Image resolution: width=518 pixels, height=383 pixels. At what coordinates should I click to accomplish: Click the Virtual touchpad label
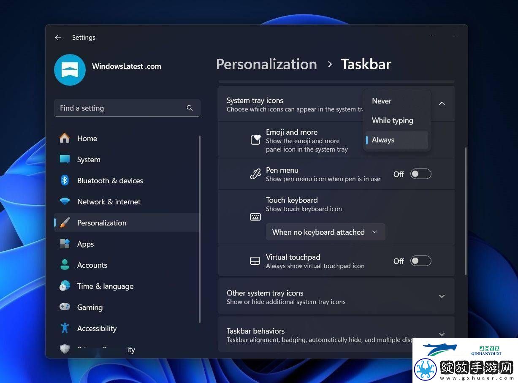pyautogui.click(x=293, y=257)
